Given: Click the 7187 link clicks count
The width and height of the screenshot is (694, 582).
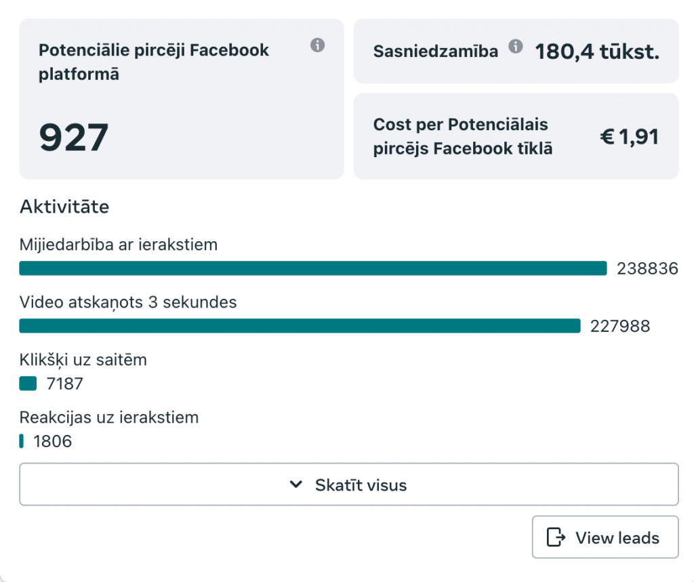Looking at the screenshot, I should click(x=64, y=383).
